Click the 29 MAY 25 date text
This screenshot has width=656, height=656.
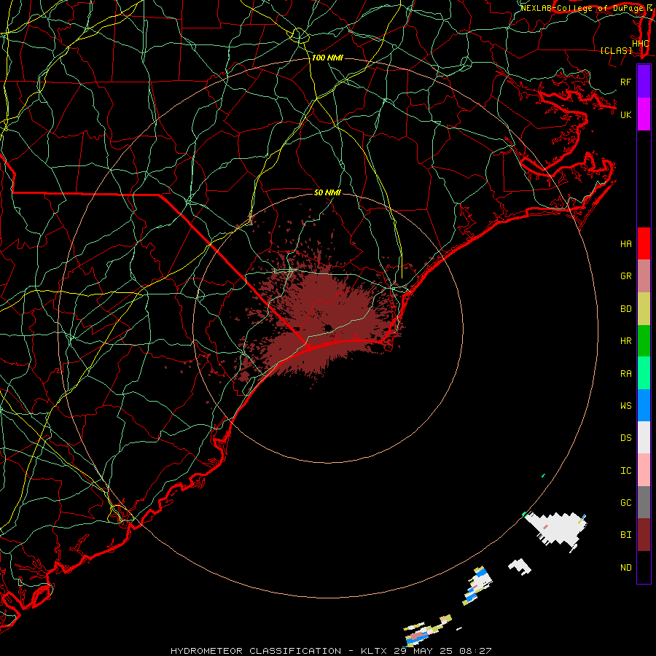pyautogui.click(x=423, y=651)
